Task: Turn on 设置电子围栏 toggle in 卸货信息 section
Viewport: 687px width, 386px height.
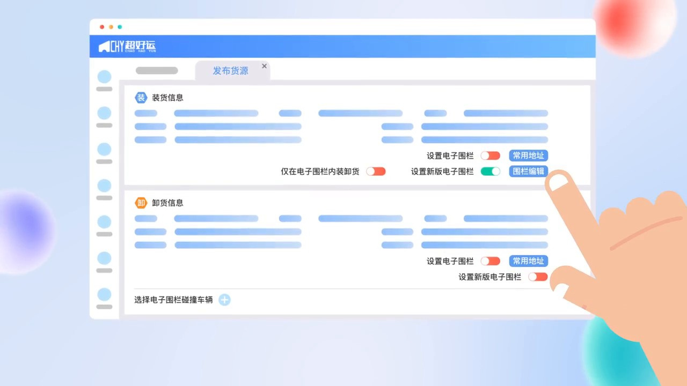Action: click(490, 261)
